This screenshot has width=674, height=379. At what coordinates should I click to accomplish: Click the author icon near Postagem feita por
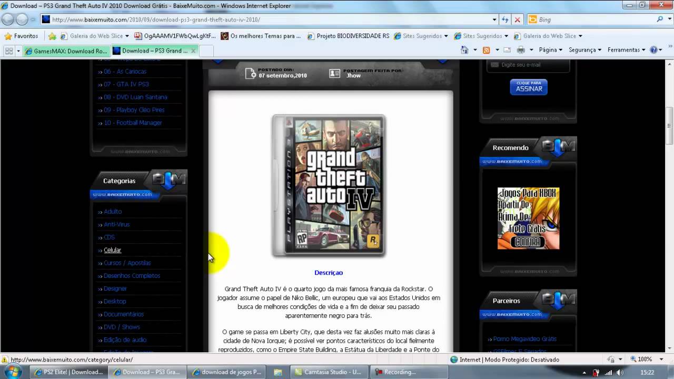334,73
